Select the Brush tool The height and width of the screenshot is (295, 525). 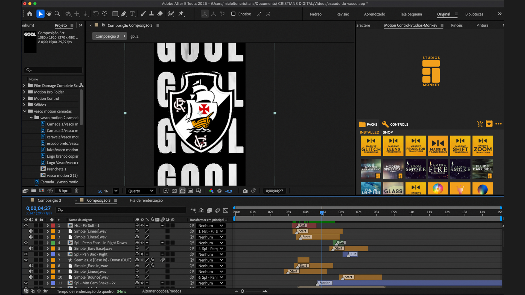coord(143,14)
